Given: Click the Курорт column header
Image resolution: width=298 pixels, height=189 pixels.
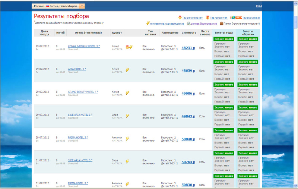Looking at the screenshot, I should point(117,33).
